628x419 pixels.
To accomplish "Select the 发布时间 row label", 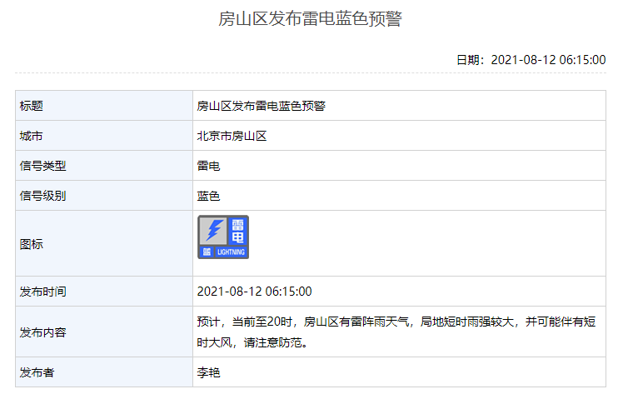I will click(42, 292).
